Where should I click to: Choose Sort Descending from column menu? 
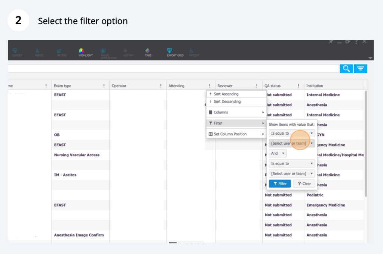227,101
